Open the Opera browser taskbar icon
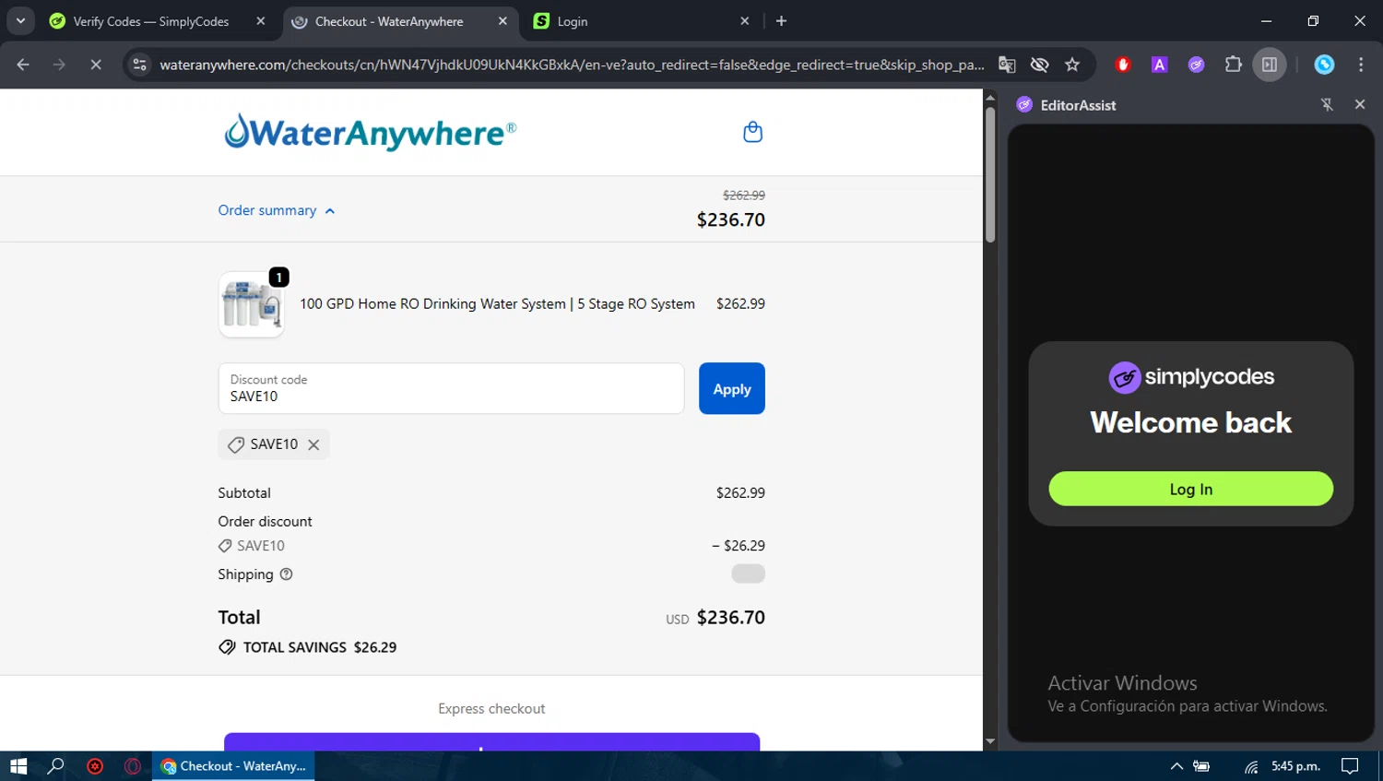Image resolution: width=1383 pixels, height=781 pixels. coord(133,766)
